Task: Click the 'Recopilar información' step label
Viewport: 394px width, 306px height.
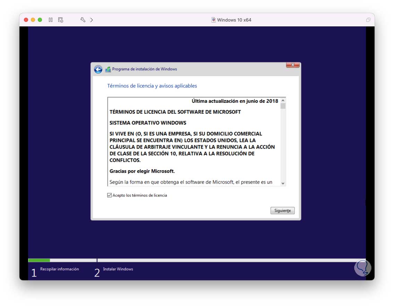Action: tap(60, 269)
